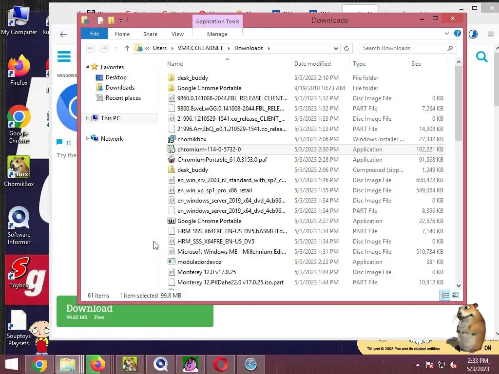Click Chrome icon in the taskbar
The width and height of the screenshot is (499, 374).
tap(39, 364)
